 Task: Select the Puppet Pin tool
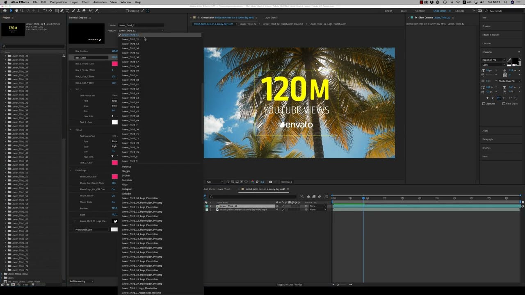click(x=96, y=11)
